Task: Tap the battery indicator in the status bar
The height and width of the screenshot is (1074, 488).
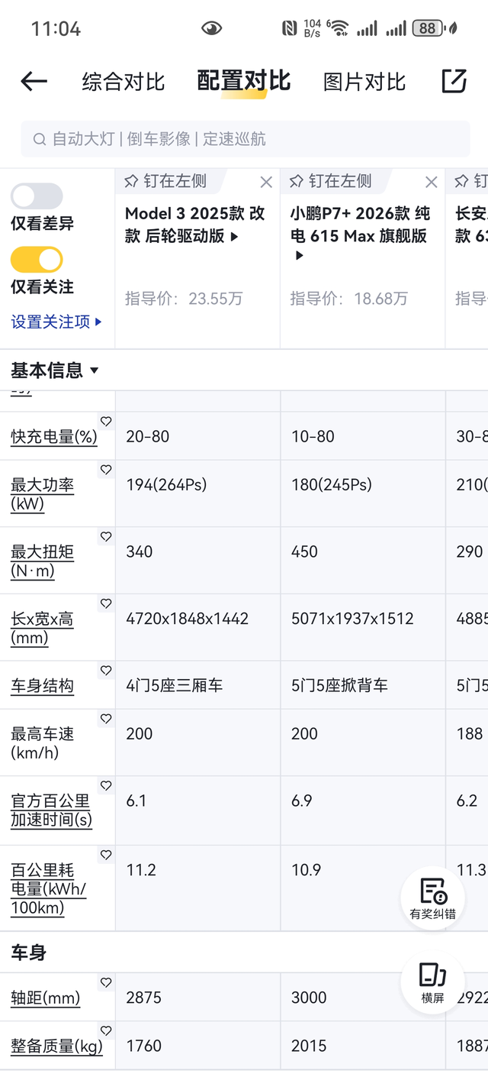Action: [x=429, y=28]
